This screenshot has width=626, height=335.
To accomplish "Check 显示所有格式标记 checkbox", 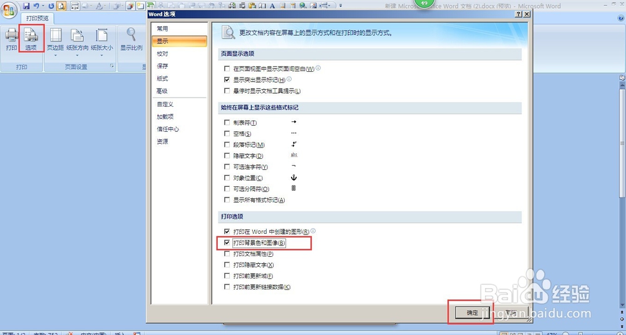I will 227,200.
